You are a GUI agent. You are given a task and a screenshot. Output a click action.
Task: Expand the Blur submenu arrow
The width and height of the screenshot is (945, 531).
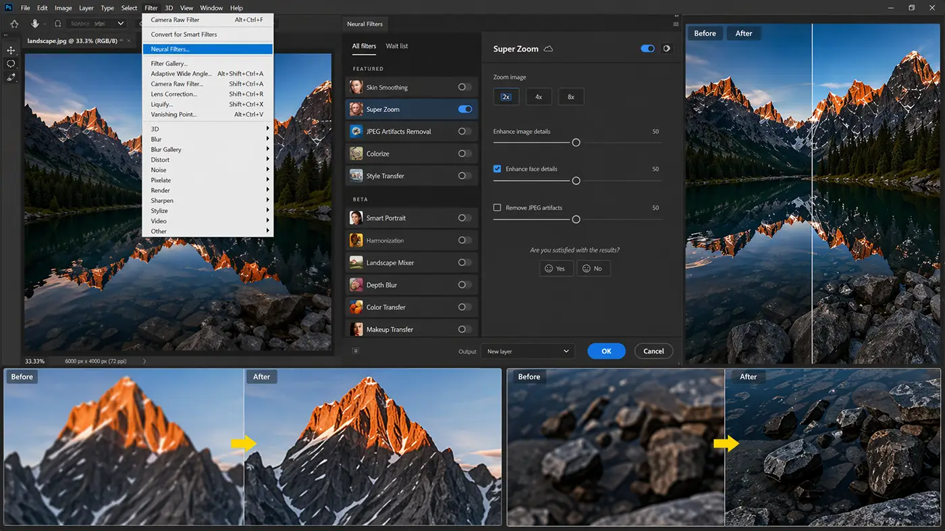coord(267,139)
